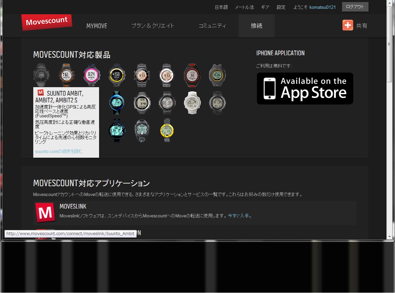Open the コミュニティ tab
The image size is (395, 293).
click(212, 26)
